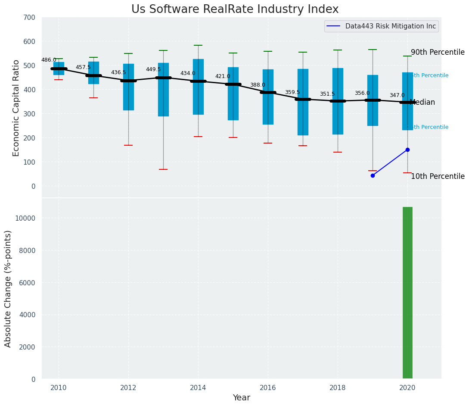The image size is (469, 406).
Task: Click the blue interquartile box for 2013
Action: tap(163, 90)
